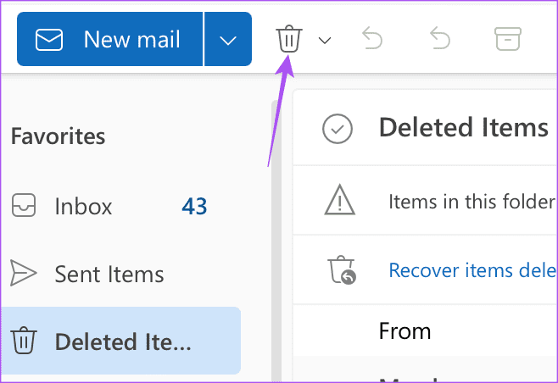Click the folder pane vertical scrollbar
Viewport: 558px width, 383px height.
(x=276, y=241)
